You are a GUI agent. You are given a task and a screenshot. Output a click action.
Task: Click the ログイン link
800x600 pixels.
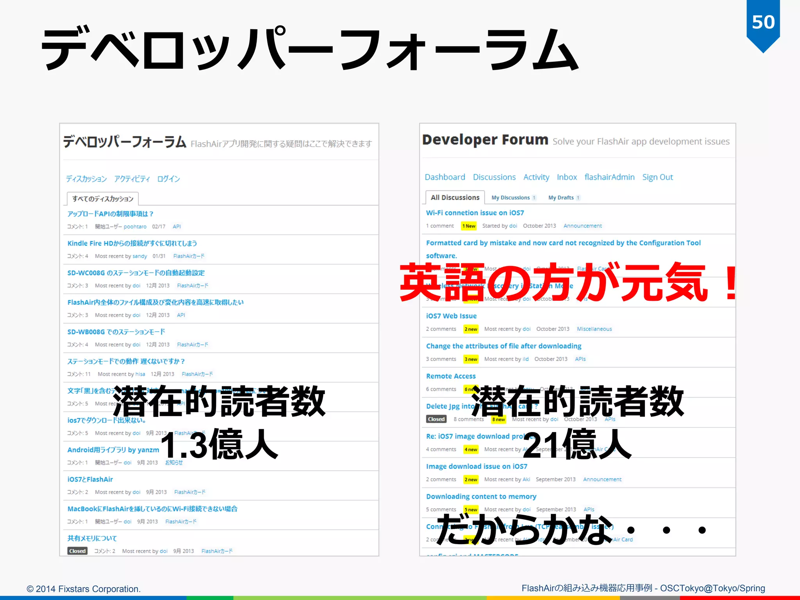tap(168, 179)
